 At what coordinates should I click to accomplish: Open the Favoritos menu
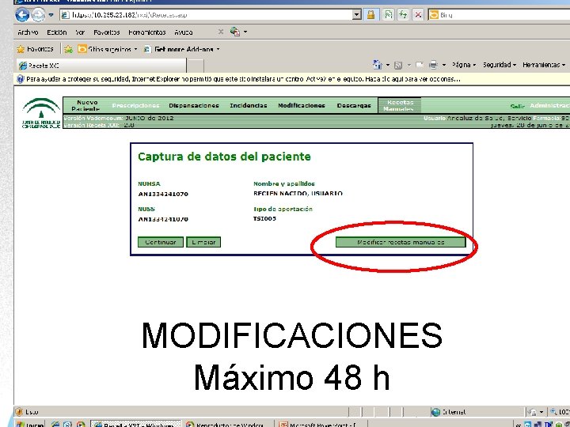pyautogui.click(x=107, y=32)
